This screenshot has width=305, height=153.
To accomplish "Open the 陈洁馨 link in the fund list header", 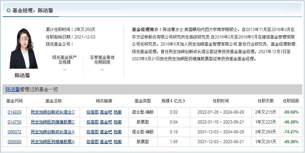I will click(13, 89).
